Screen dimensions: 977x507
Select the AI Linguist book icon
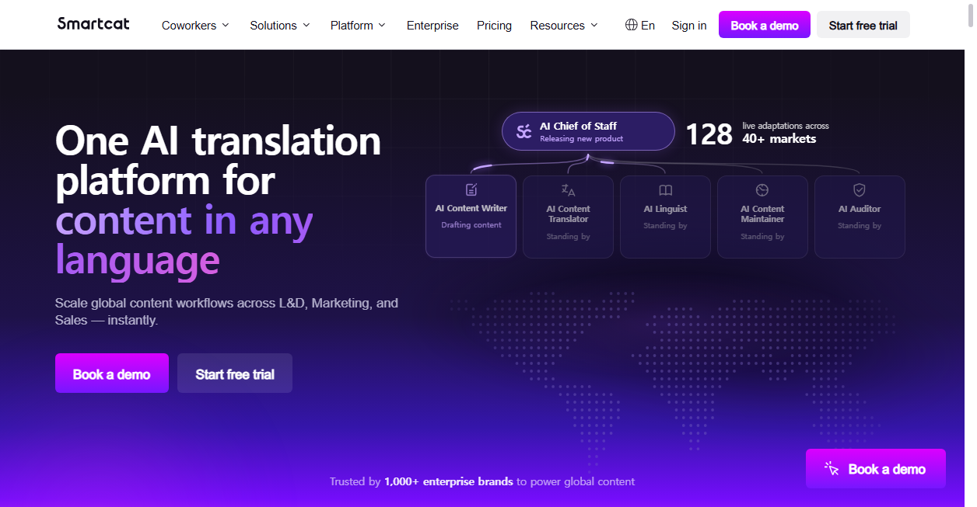(x=665, y=190)
